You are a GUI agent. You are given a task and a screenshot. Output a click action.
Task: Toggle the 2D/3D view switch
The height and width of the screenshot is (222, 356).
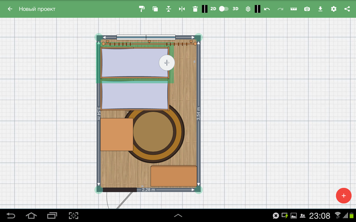224,9
